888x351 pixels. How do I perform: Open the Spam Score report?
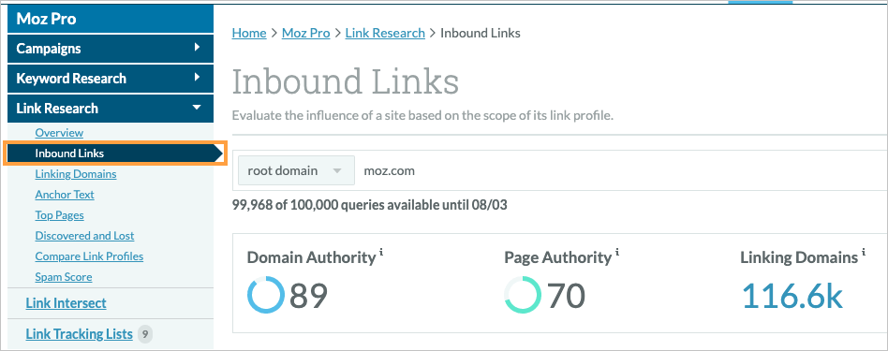(x=64, y=277)
